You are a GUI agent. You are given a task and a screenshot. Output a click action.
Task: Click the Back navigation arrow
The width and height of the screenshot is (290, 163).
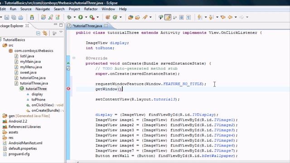230,17
